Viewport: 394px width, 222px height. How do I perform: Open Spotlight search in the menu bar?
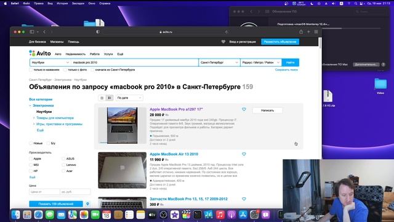(356, 4)
